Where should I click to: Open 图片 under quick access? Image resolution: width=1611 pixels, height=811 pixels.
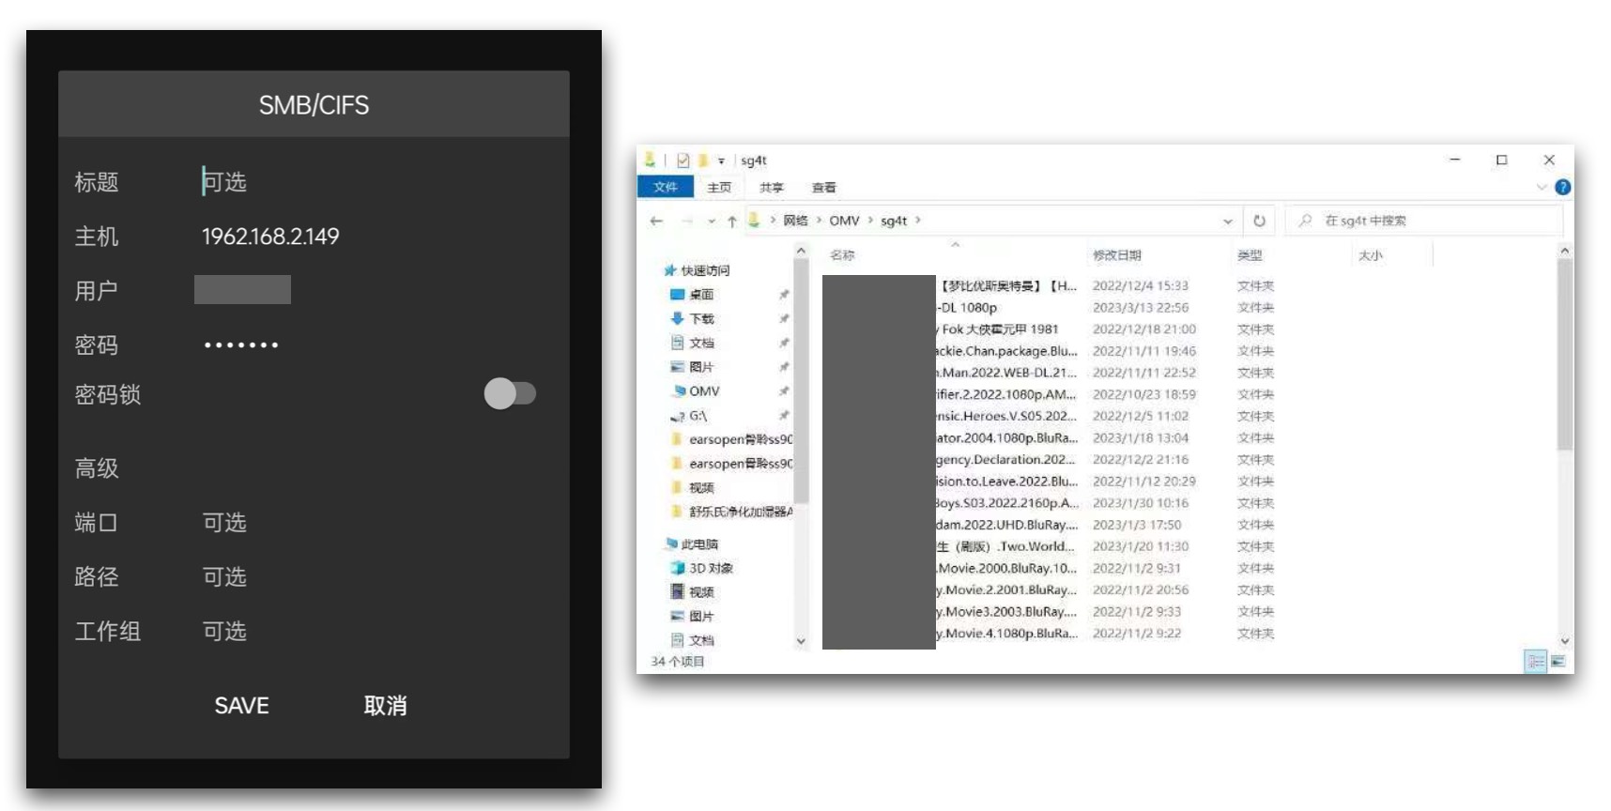692,367
